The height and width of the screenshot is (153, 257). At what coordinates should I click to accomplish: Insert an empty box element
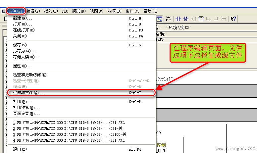click(x=201, y=19)
